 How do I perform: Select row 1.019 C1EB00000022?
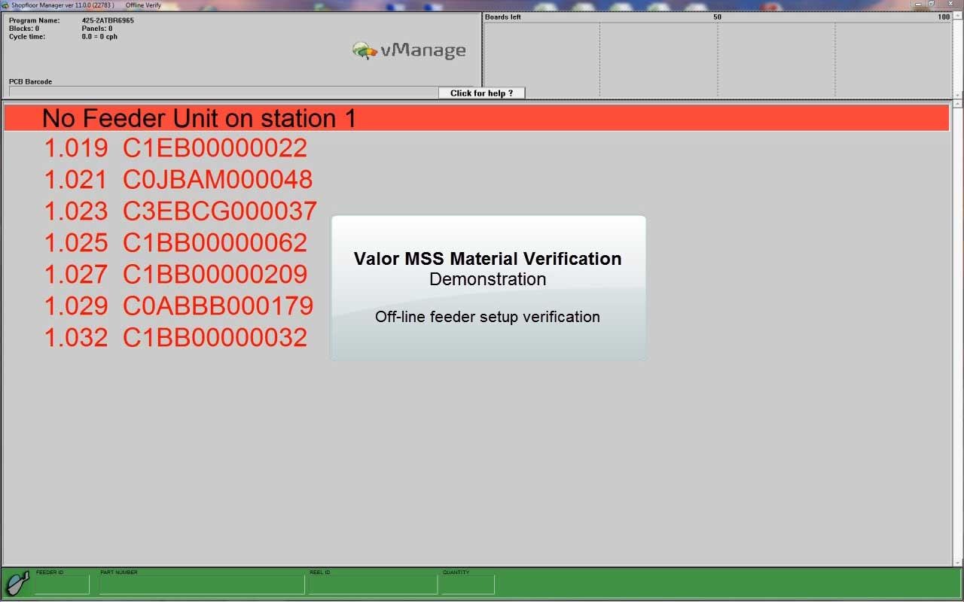(x=175, y=148)
